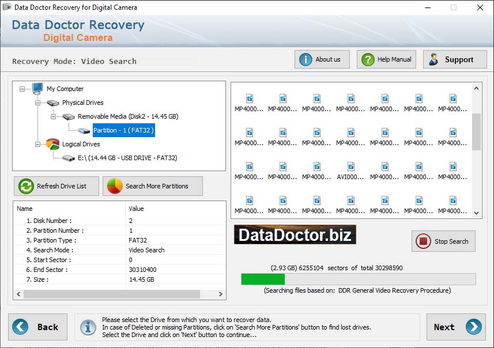494x348 pixels.
Task: Select the Logical Drives tree item
Action: click(81, 144)
